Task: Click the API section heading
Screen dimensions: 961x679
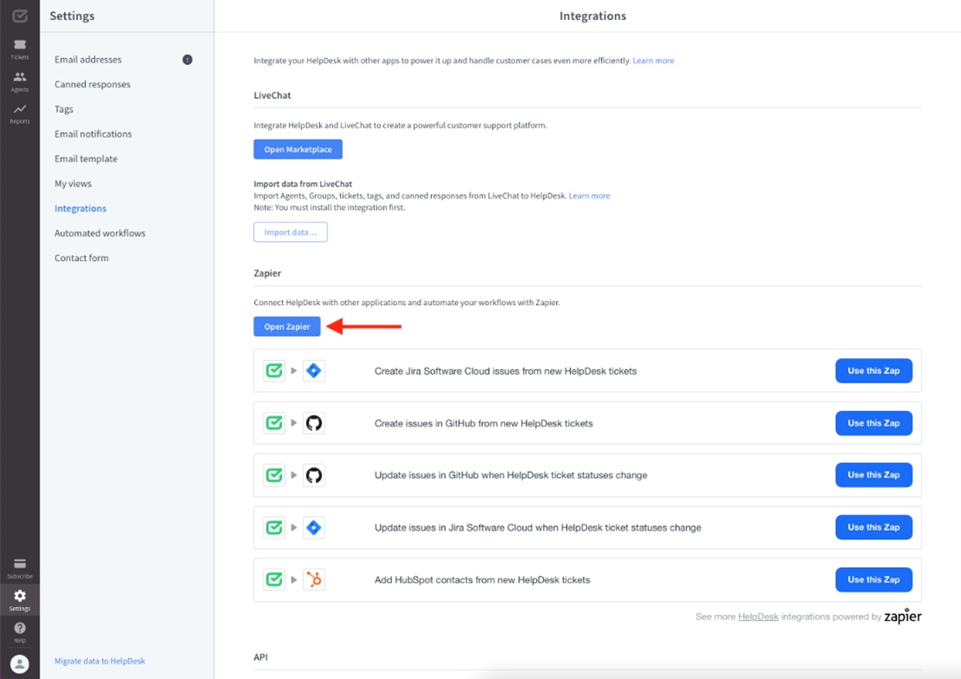Action: (x=260, y=657)
